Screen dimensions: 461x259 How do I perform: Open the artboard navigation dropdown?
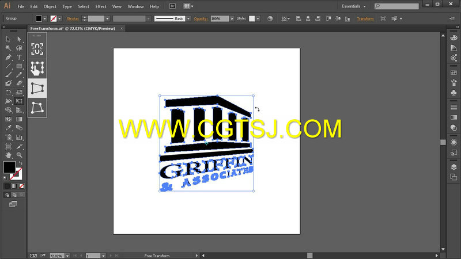pos(103,256)
